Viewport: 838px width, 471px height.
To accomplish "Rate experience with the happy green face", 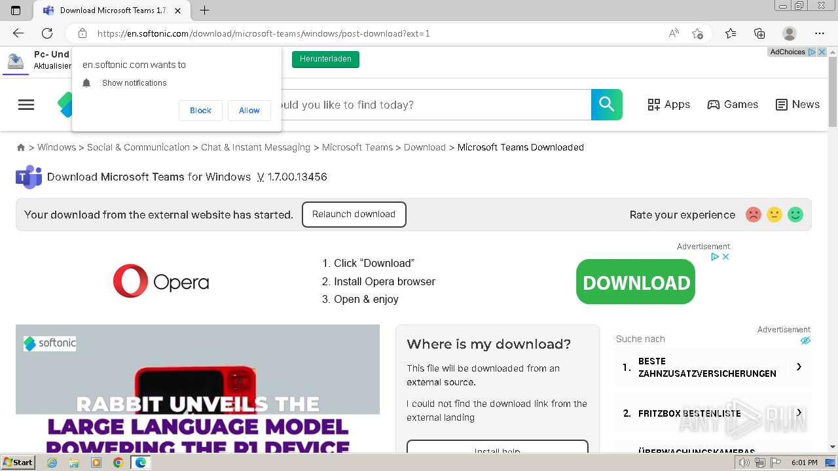I will [x=795, y=215].
